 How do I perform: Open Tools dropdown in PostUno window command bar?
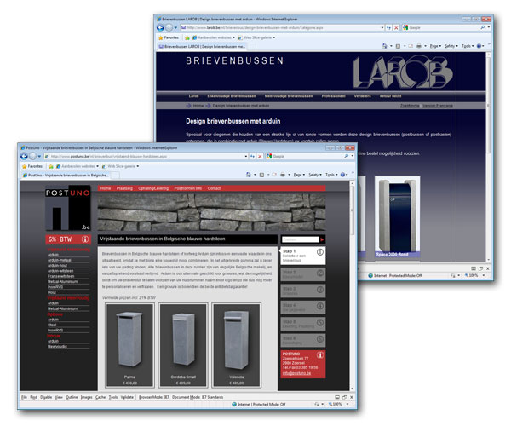pyautogui.click(x=331, y=175)
